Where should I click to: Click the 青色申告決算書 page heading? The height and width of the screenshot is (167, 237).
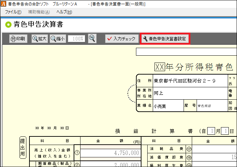pos(38,24)
